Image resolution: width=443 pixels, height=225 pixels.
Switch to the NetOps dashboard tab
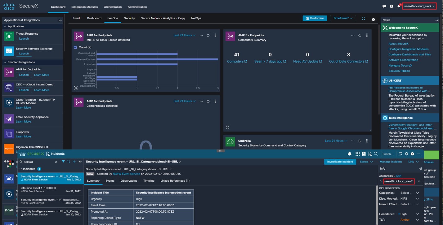point(196,18)
